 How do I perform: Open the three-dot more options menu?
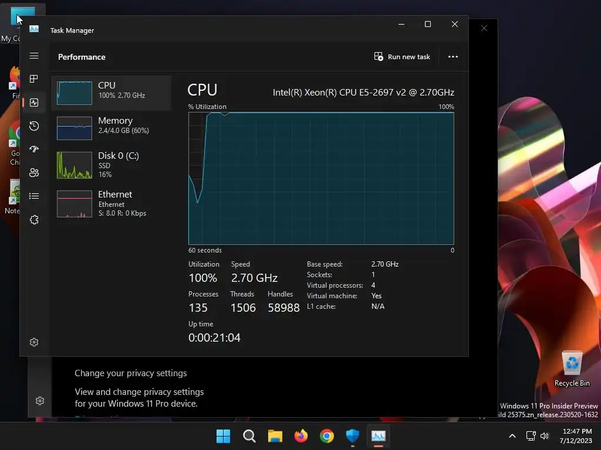[453, 57]
